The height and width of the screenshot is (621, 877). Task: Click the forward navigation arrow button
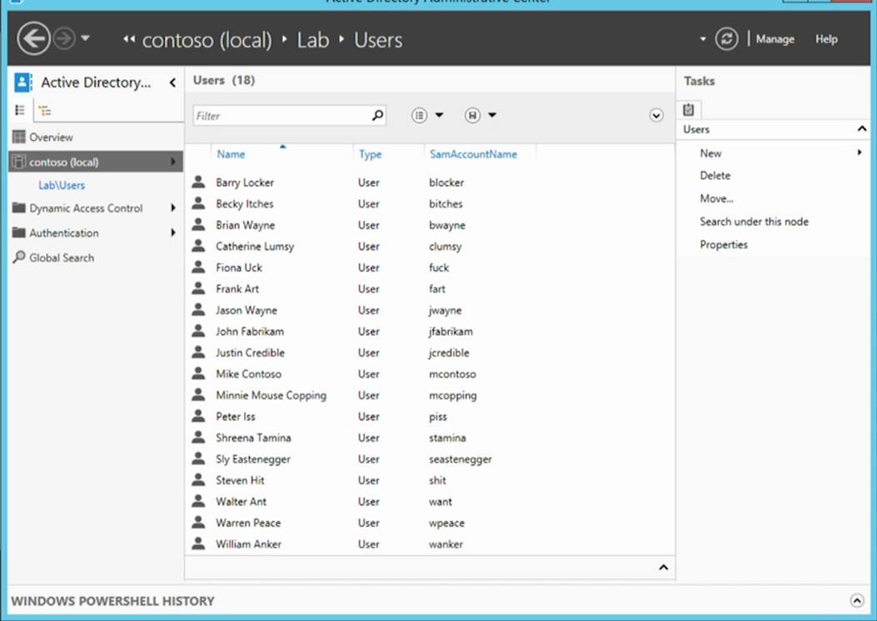(64, 38)
